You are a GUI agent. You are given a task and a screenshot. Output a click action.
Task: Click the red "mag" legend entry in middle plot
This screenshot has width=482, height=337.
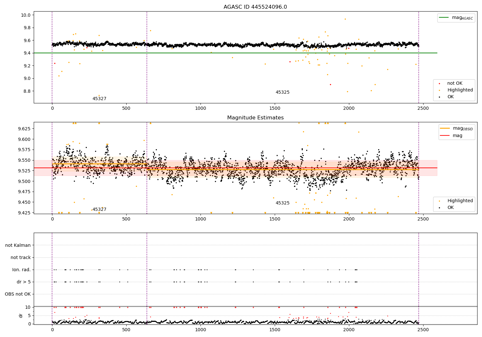pos(458,136)
